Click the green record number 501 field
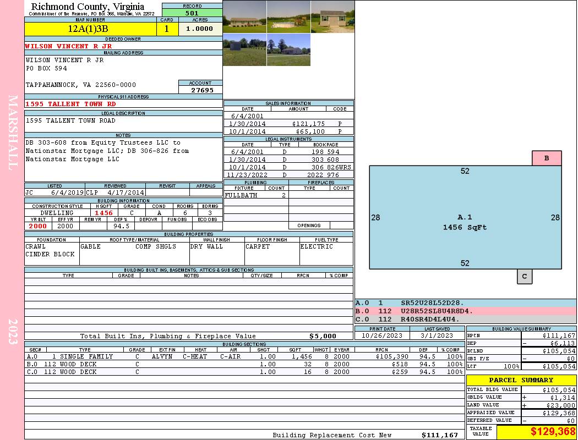Screen dimensions: 578x440 tap(192, 13)
